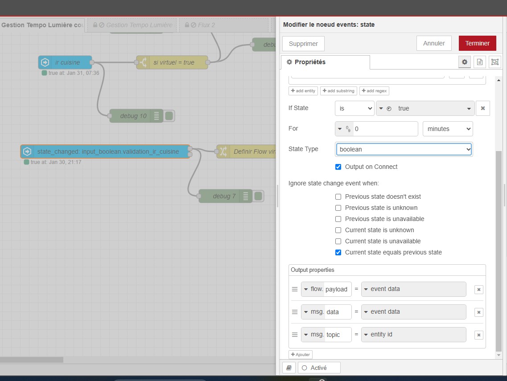Screen dimensions: 507x381
Task: Grab reorder handle of msg.topic row
Action: tap(295, 335)
